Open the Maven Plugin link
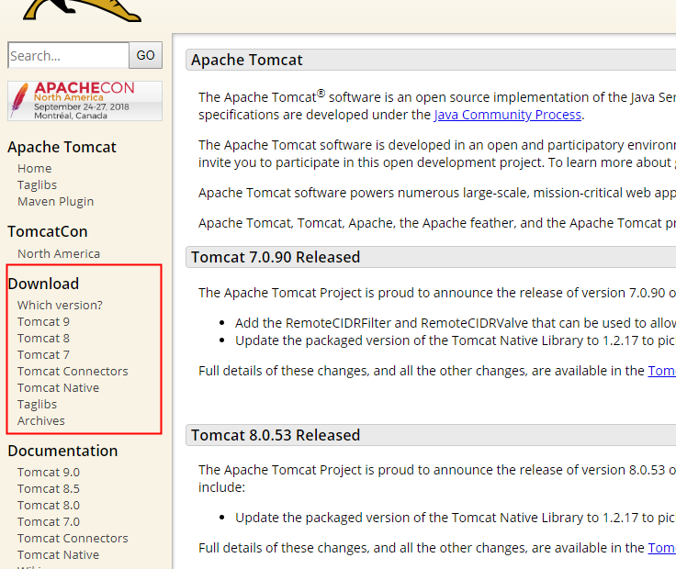Image resolution: width=676 pixels, height=569 pixels. pyautogui.click(x=56, y=202)
